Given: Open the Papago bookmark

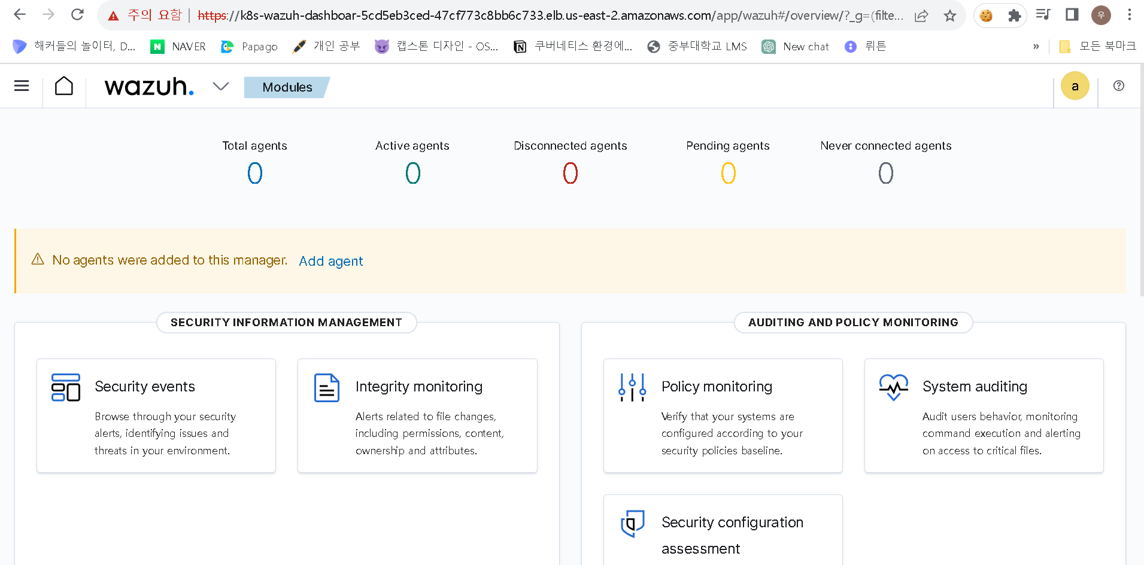Looking at the screenshot, I should coord(249,46).
